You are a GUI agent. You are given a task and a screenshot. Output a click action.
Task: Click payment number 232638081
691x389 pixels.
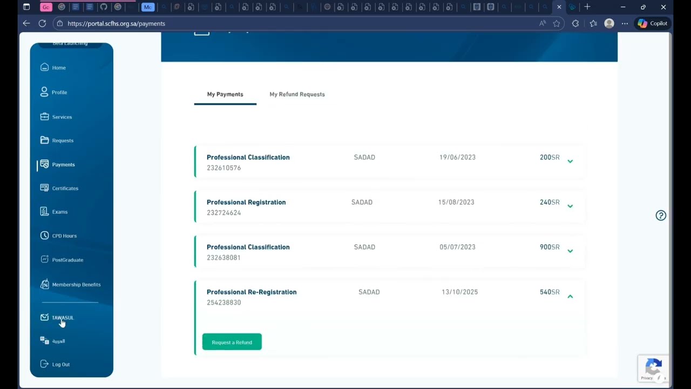coord(223,258)
